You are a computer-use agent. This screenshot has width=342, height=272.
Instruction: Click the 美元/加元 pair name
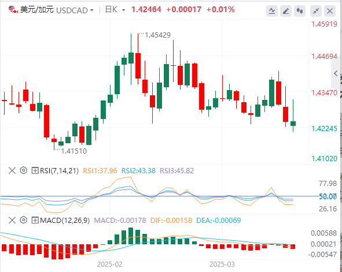37,10
